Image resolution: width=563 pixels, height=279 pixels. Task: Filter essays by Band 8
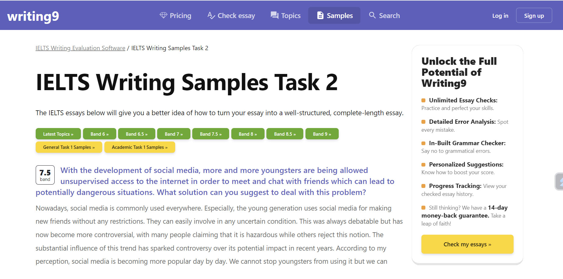(247, 134)
